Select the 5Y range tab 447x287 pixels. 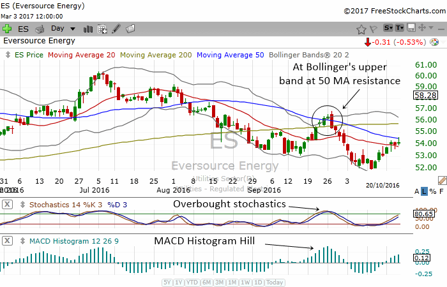(167, 283)
